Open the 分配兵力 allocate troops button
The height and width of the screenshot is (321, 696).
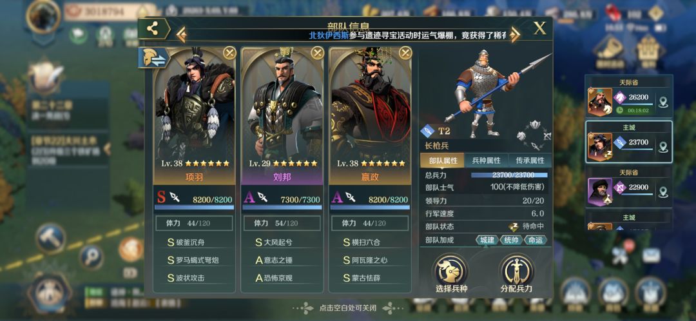[516, 273]
